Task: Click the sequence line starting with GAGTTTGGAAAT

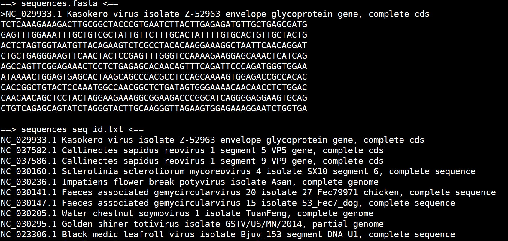Action: tap(154, 35)
